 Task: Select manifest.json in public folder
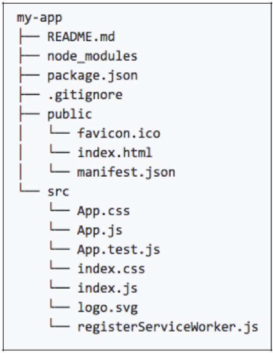coord(126,172)
